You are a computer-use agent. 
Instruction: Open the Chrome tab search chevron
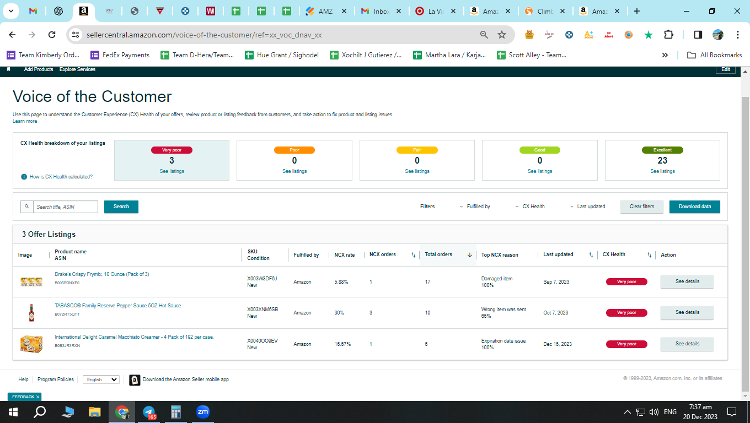(x=11, y=11)
